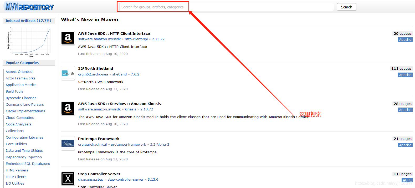Open the http-client-spi artifact link

[136, 39]
